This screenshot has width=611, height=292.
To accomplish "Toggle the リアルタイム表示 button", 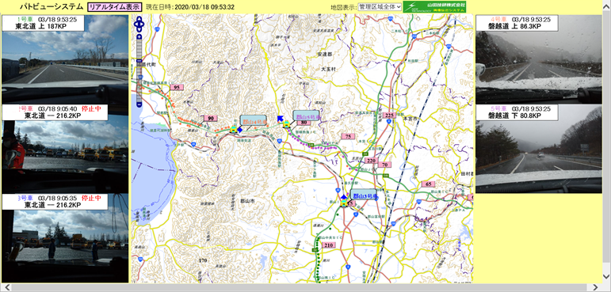I will [115, 7].
